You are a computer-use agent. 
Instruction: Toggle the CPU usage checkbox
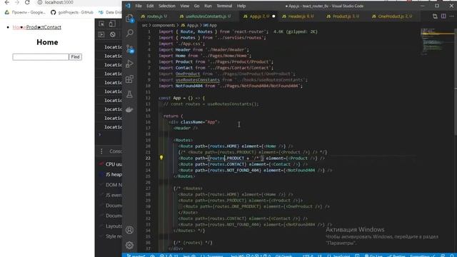click(x=101, y=164)
